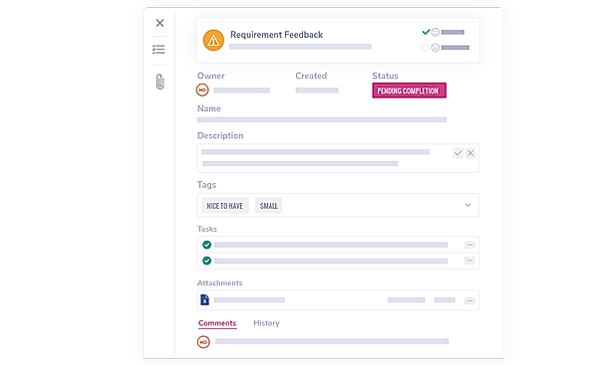611x366 pixels.
Task: Open more options for the second task
Action: (x=469, y=261)
